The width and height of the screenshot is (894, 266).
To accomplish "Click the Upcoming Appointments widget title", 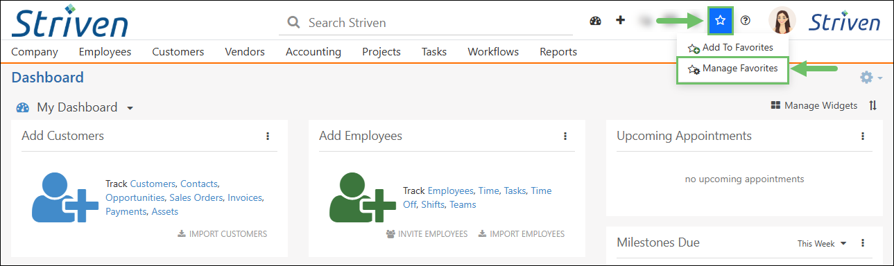I will coord(684,136).
